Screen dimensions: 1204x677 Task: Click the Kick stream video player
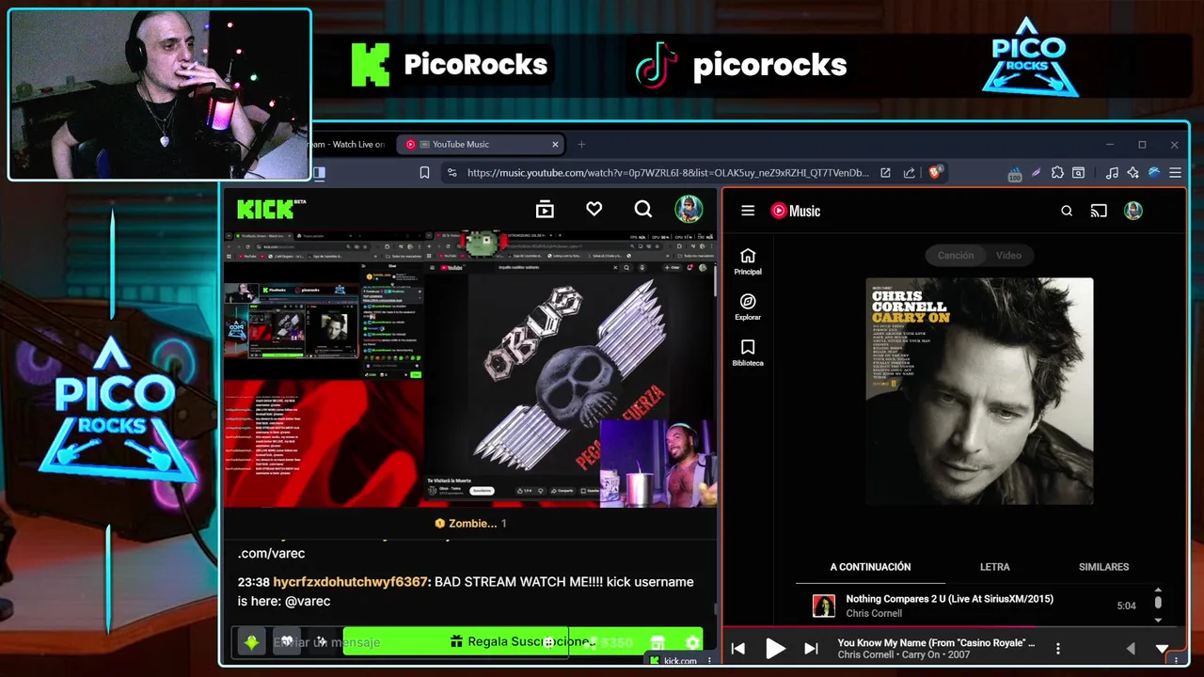tap(470, 370)
